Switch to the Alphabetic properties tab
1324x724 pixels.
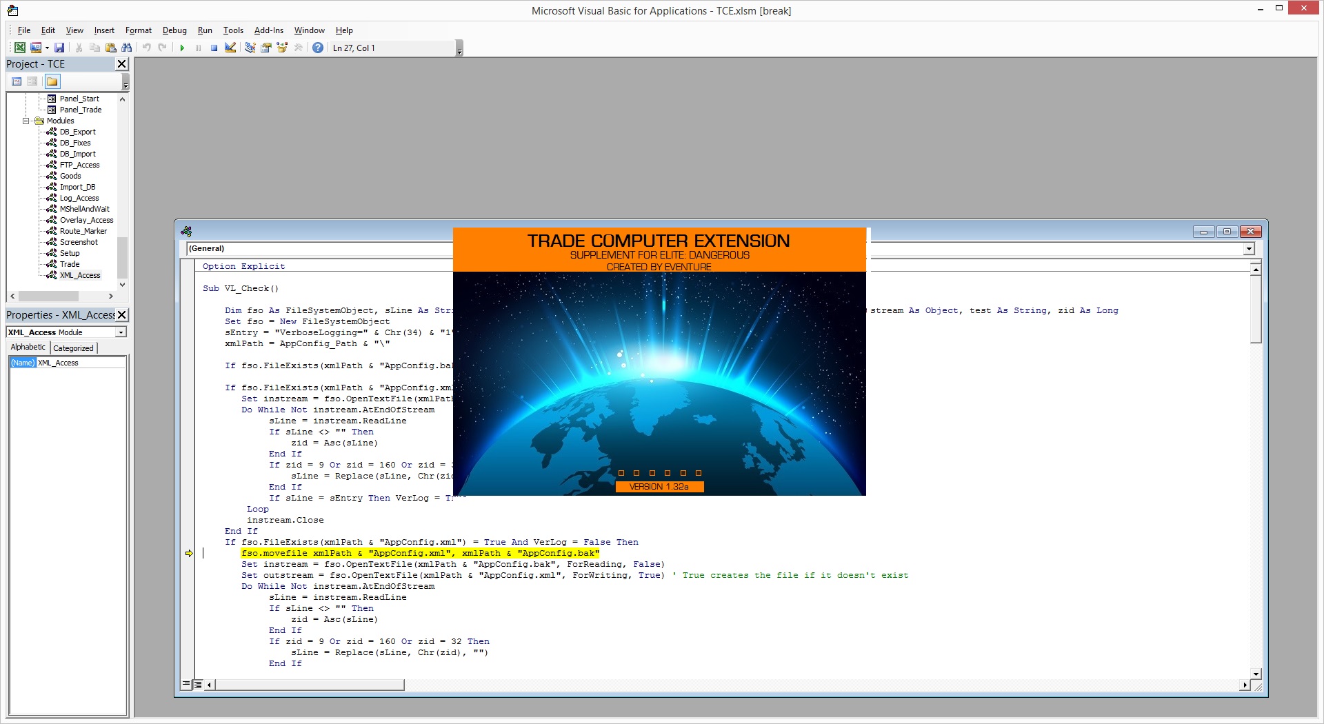pyautogui.click(x=28, y=348)
